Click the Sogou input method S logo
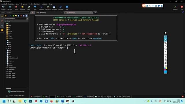This screenshot has height=104, width=185. (x=144, y=5)
